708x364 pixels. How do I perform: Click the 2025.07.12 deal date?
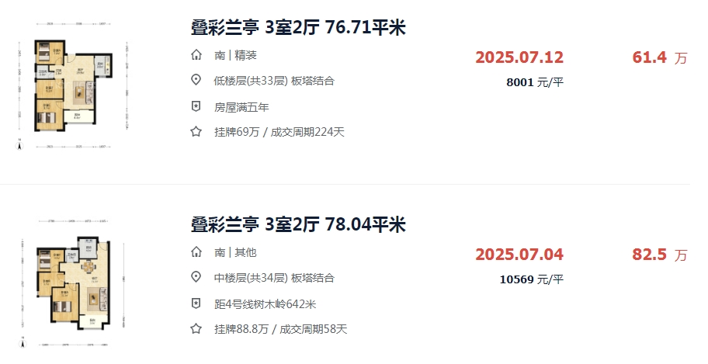point(519,57)
